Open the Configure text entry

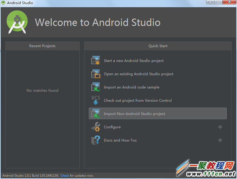point(112,127)
